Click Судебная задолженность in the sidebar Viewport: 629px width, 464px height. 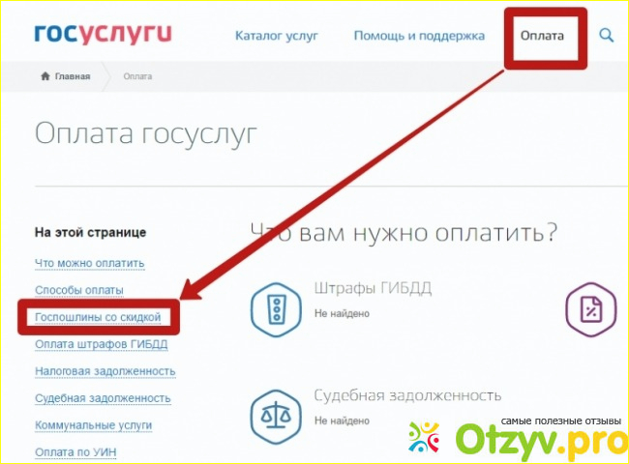pyautogui.click(x=103, y=398)
